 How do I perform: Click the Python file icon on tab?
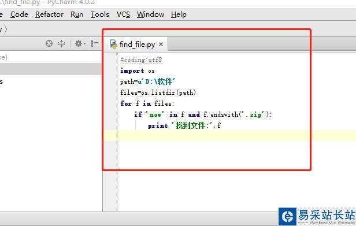click(113, 44)
